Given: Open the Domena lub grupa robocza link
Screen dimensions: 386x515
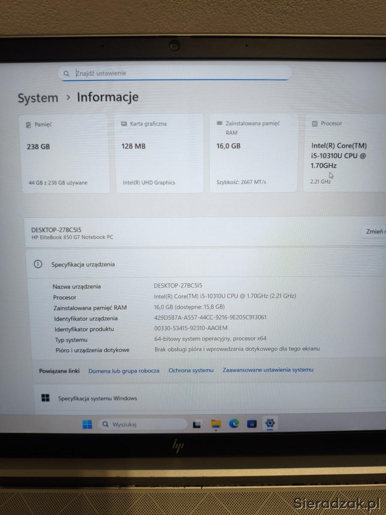Looking at the screenshot, I should 124,371.
